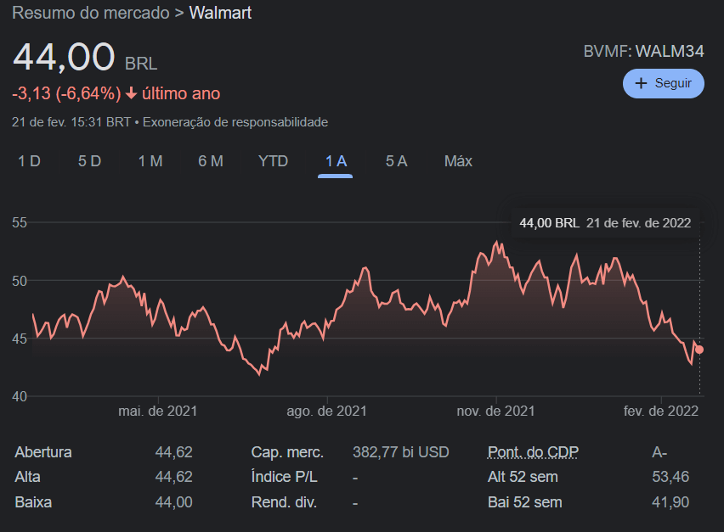Click the Pont. do CDP label

coord(534,452)
